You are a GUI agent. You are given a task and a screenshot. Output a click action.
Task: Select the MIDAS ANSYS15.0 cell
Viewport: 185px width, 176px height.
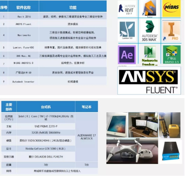24,63
